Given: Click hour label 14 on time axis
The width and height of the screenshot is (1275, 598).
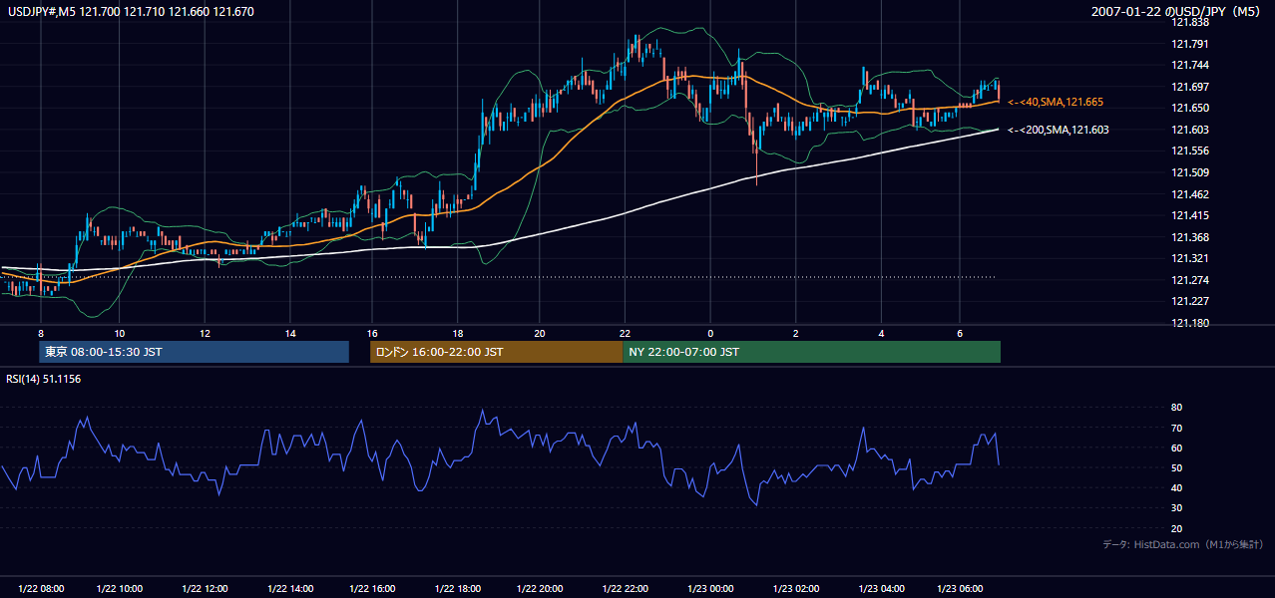Looking at the screenshot, I should coord(289,332).
